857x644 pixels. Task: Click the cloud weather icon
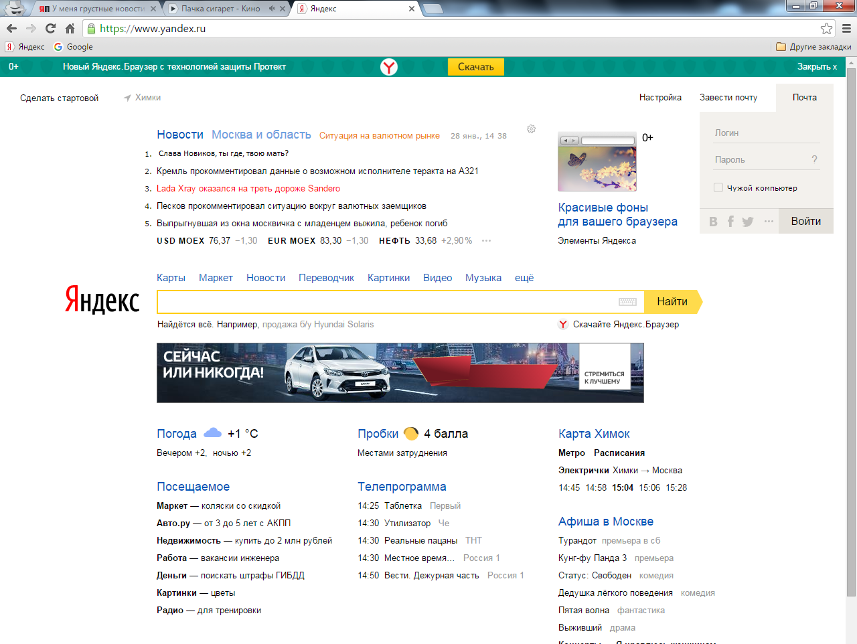212,432
